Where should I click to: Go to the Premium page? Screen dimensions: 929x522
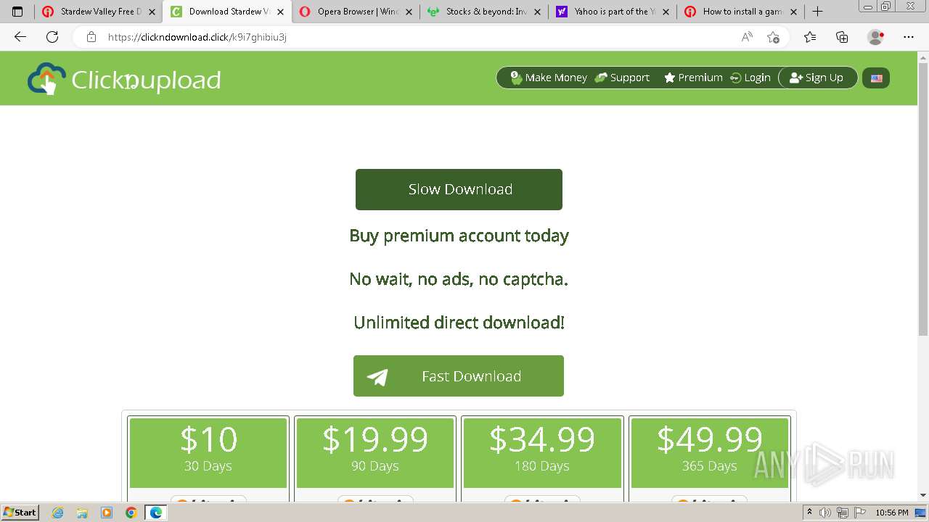point(693,78)
